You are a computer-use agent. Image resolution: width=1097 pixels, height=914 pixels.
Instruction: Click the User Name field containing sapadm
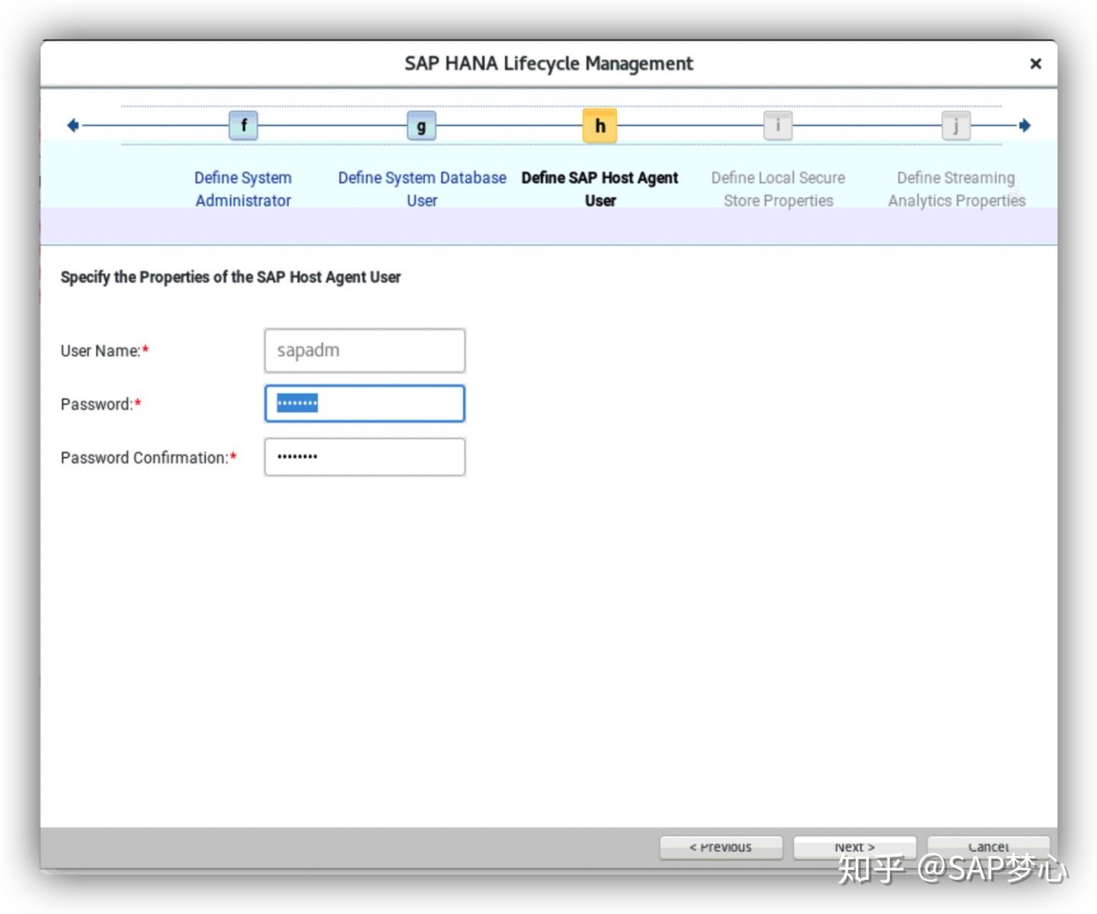tap(365, 350)
